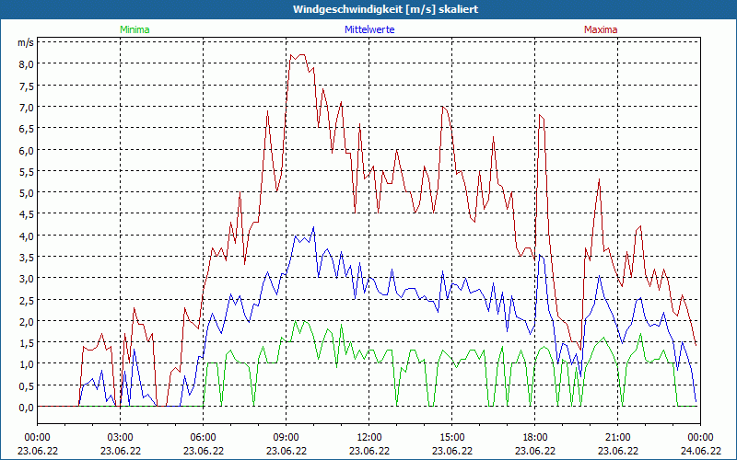Click the 21:00 time label
Viewport: 737px width, 460px height.
click(x=617, y=438)
